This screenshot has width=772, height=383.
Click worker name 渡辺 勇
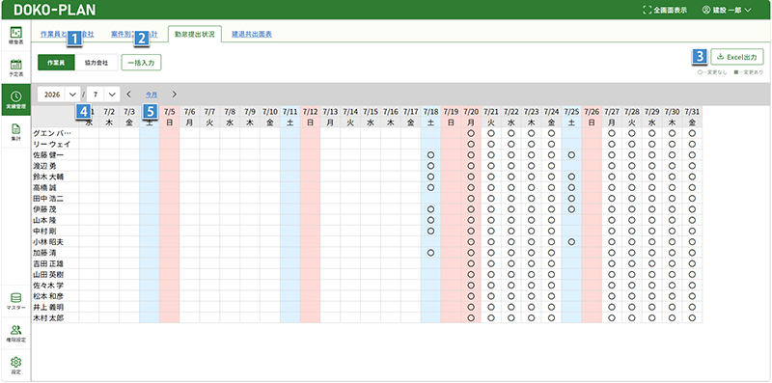coord(44,165)
